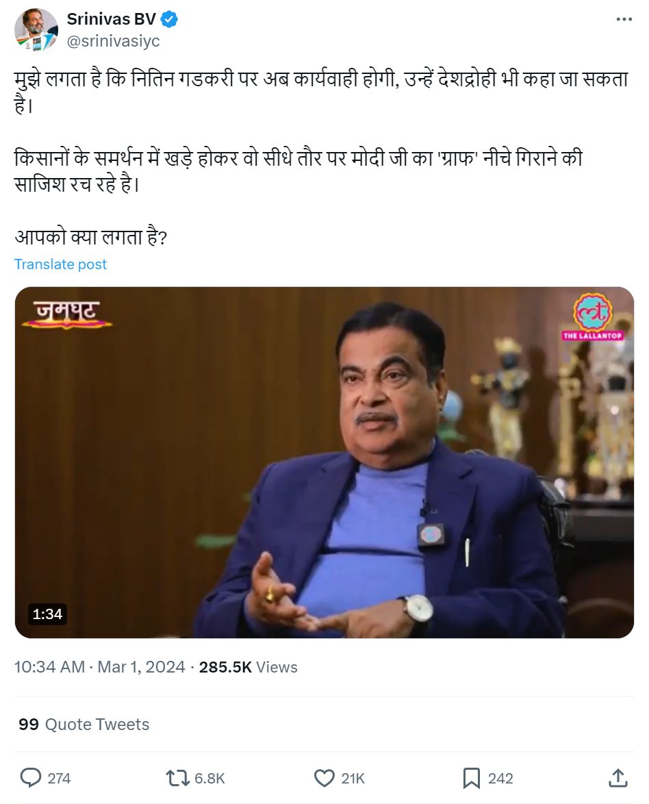This screenshot has height=804, width=649.
Task: Like the post with the heart icon
Action: pos(324,778)
